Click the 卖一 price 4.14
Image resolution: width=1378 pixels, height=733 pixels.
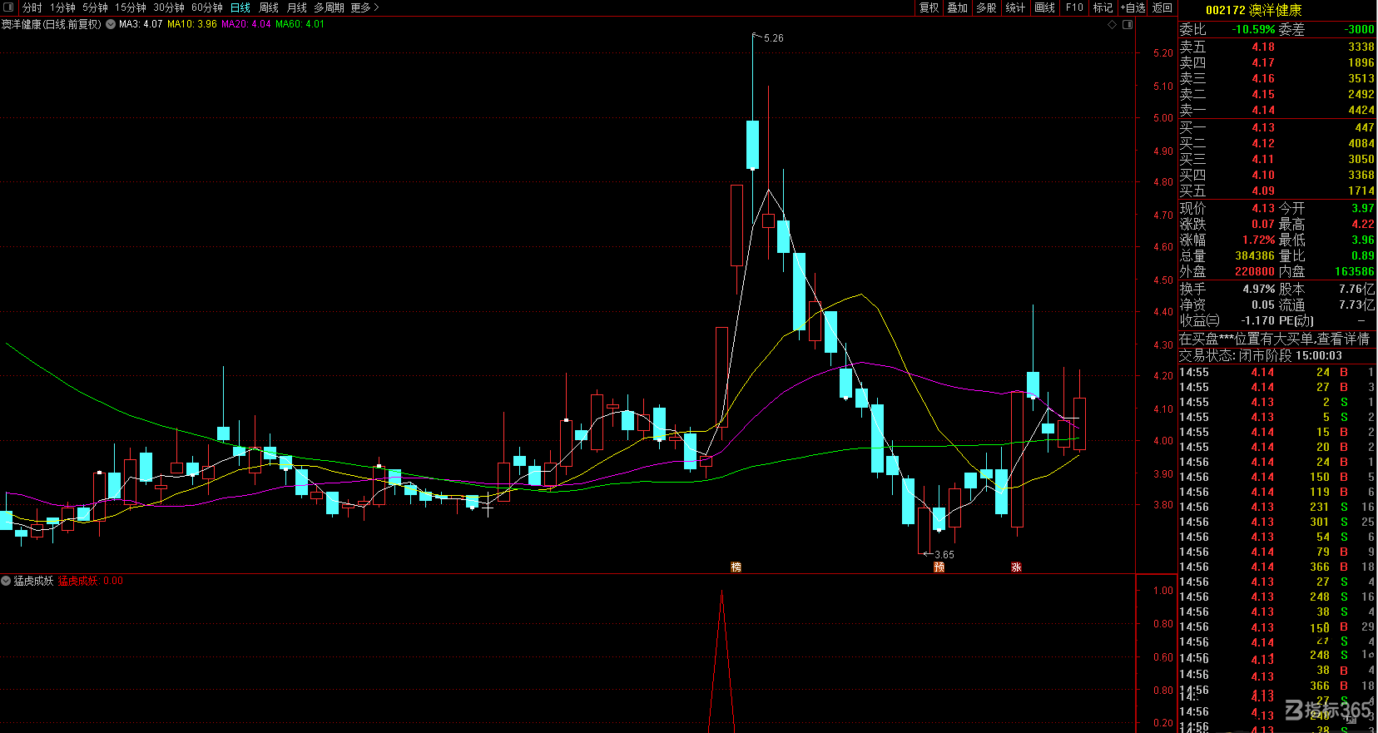pos(1263,110)
